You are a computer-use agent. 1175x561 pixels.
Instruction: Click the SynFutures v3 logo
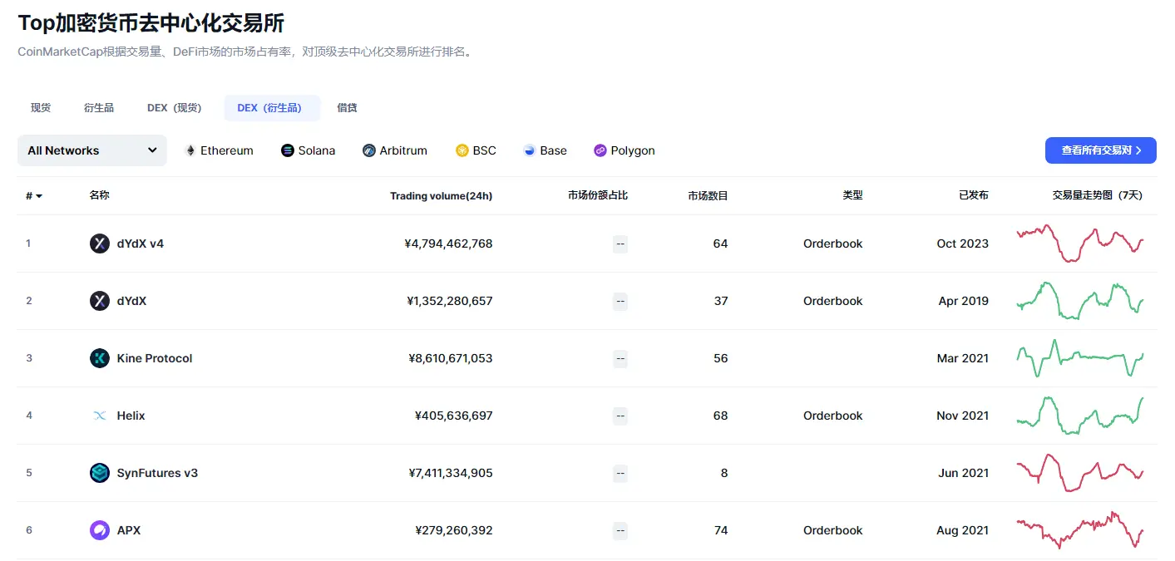point(99,473)
